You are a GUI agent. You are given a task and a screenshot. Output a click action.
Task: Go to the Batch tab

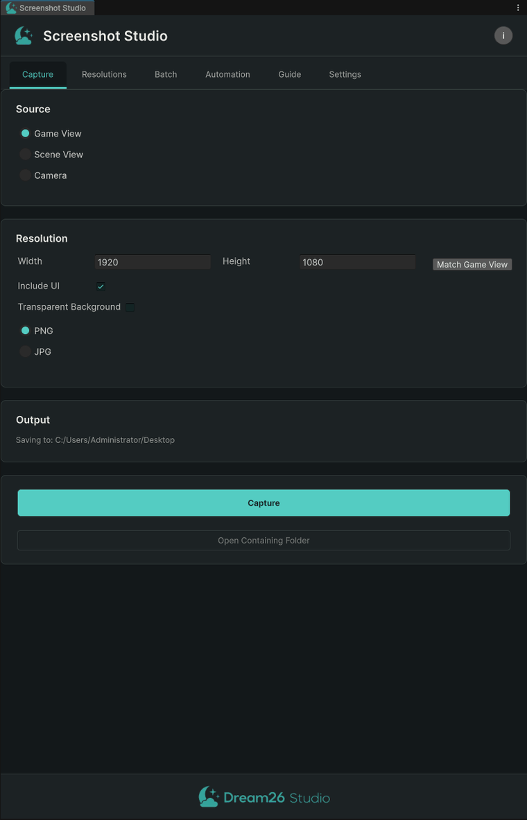tap(166, 75)
